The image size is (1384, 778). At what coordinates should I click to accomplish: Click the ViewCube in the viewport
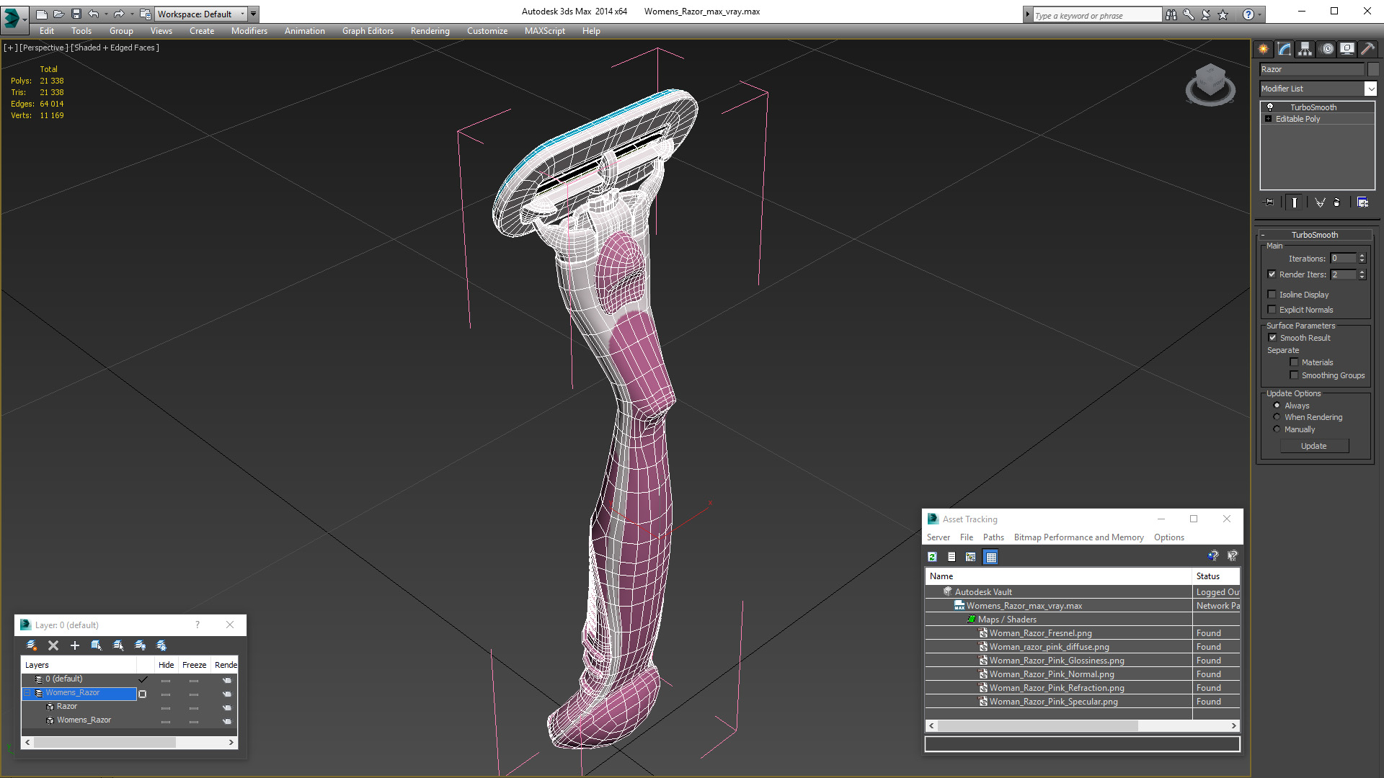pos(1210,84)
